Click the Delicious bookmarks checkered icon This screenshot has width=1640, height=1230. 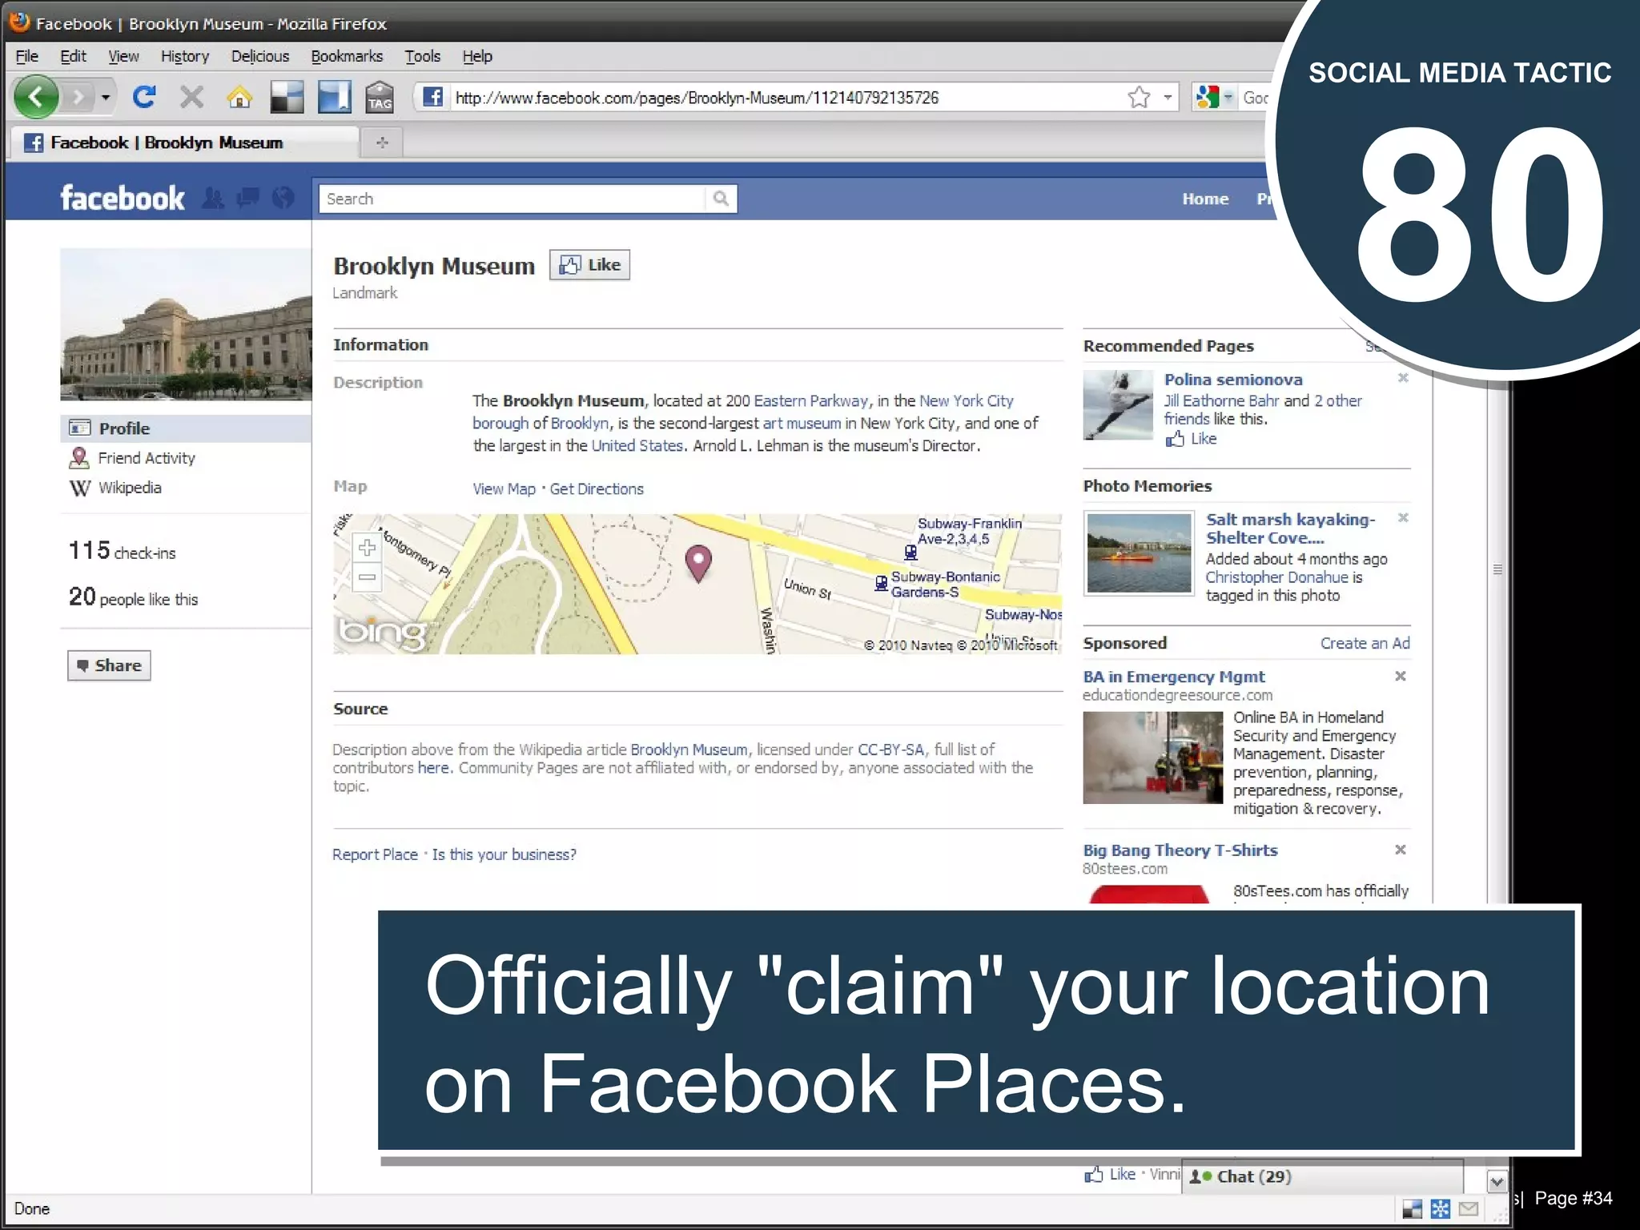point(286,98)
